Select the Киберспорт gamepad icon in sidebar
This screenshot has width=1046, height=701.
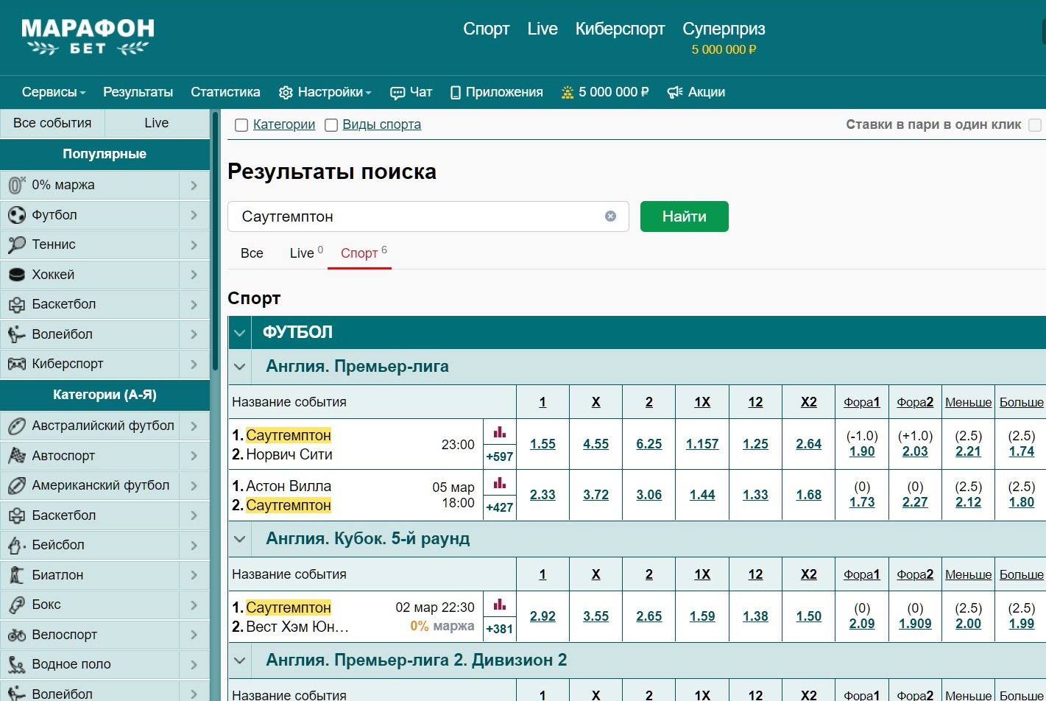click(16, 364)
